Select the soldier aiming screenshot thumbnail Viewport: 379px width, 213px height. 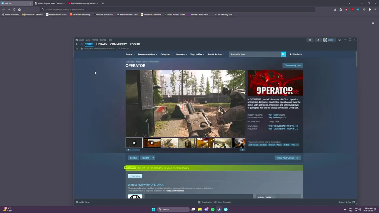(x=170, y=143)
